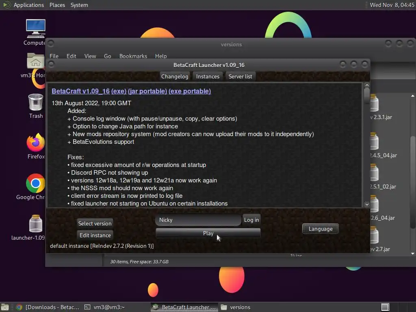Viewport: 416px width, 312px height.
Task: Click changelog scrollbar down arrow
Action: point(367,204)
